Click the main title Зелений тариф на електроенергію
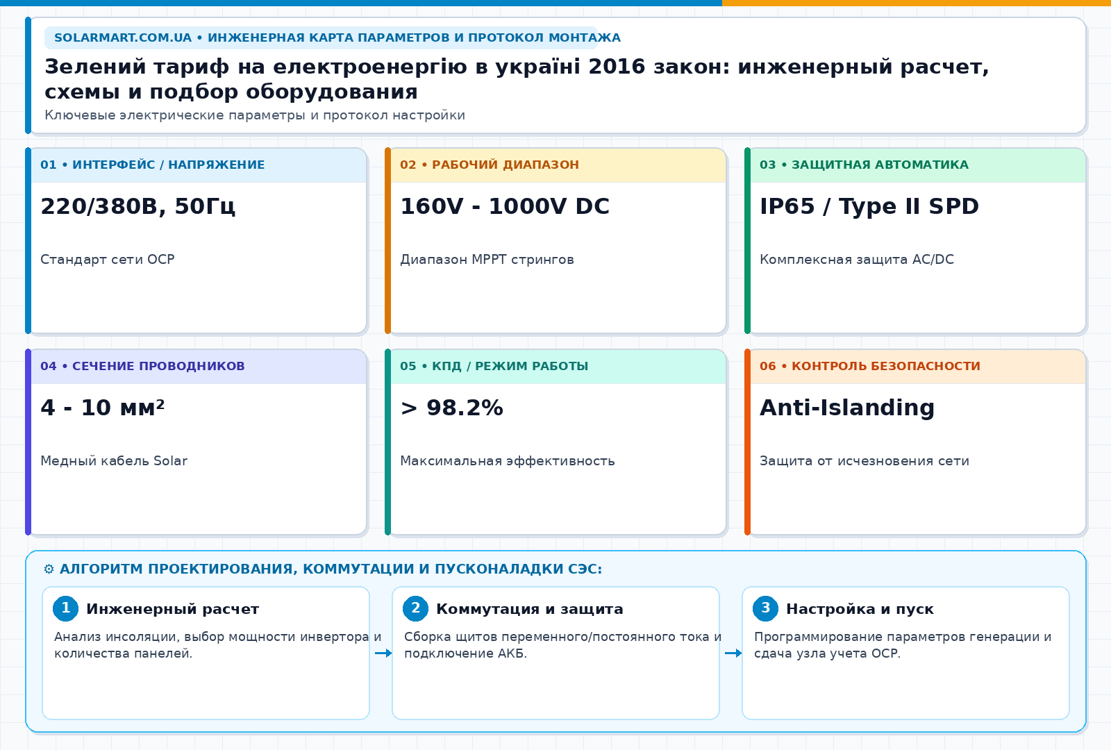The height and width of the screenshot is (750, 1111). tap(517, 79)
